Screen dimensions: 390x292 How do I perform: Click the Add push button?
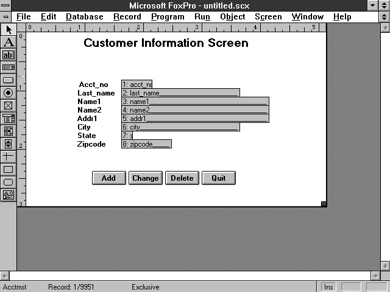click(x=108, y=178)
